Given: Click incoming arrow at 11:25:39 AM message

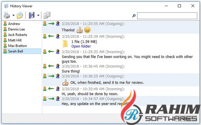Looking at the screenshot, I should [51, 36].
